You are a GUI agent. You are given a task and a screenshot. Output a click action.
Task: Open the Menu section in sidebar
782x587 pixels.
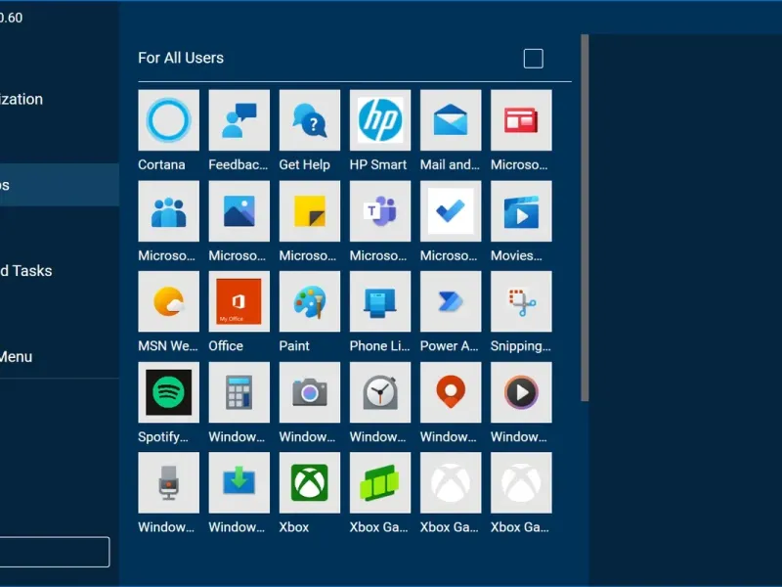tap(60, 356)
